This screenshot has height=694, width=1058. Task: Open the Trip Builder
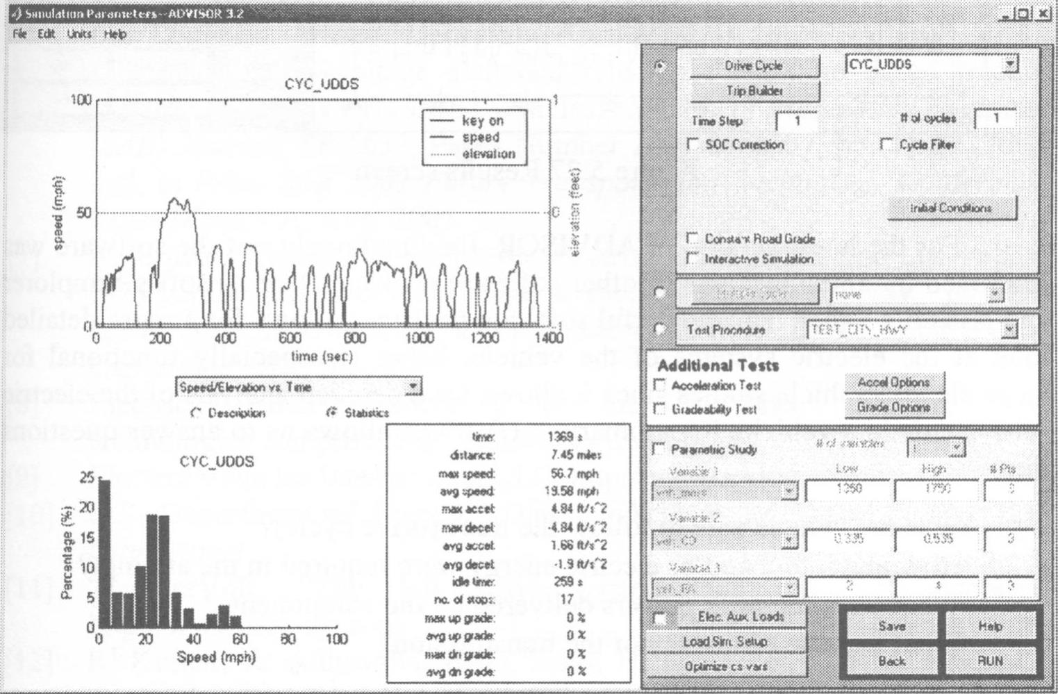(x=754, y=91)
